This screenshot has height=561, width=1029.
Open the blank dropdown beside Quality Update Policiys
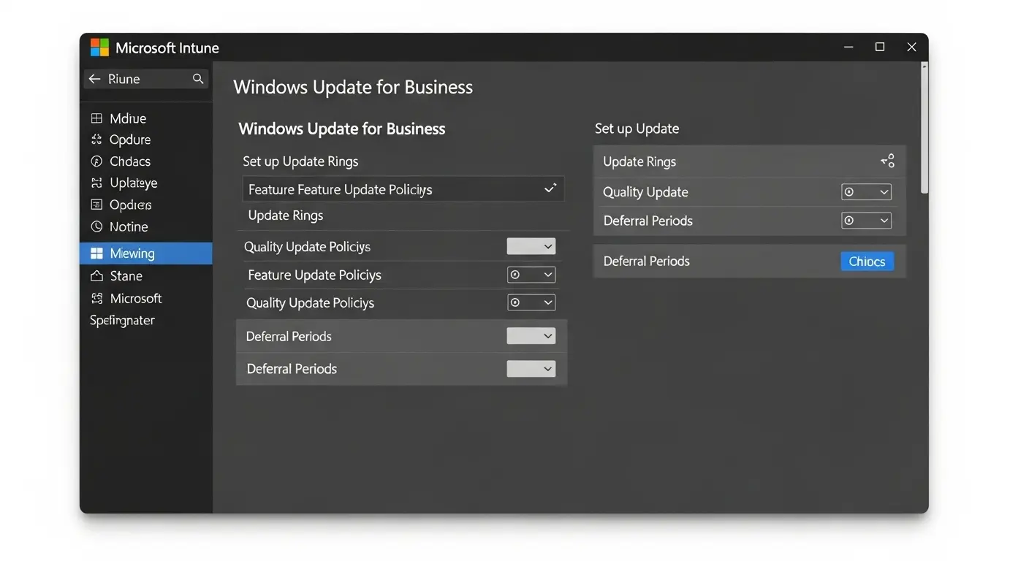coord(531,247)
